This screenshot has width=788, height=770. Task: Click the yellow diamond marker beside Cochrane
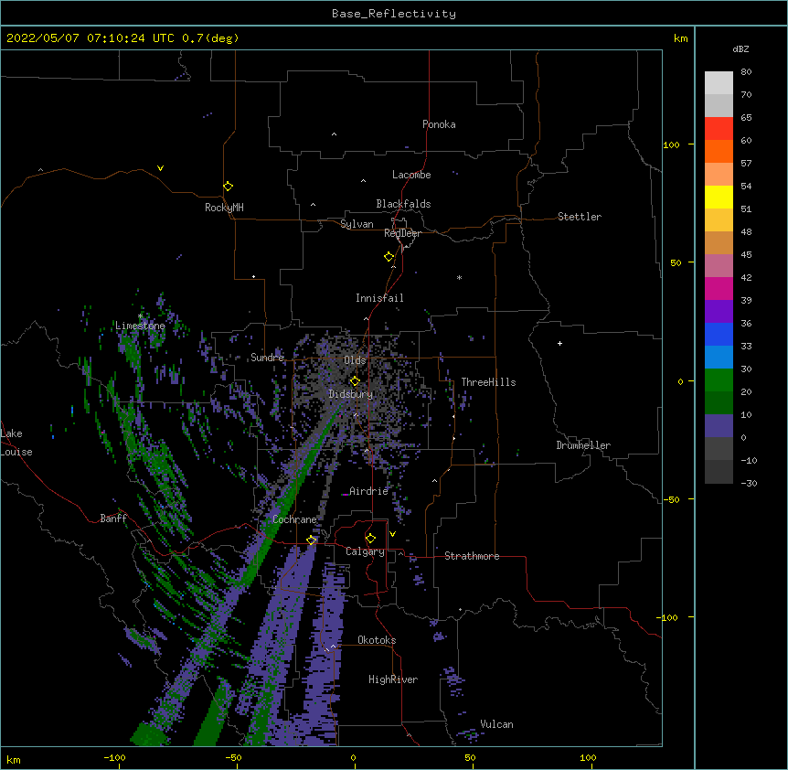point(312,540)
